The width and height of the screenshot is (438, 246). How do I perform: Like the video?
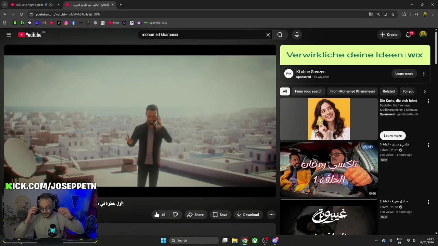coord(160,215)
